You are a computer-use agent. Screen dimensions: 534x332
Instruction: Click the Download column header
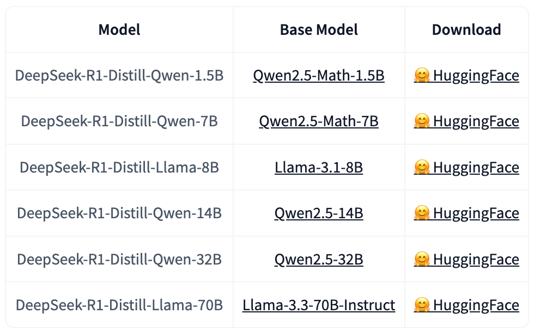tap(466, 29)
